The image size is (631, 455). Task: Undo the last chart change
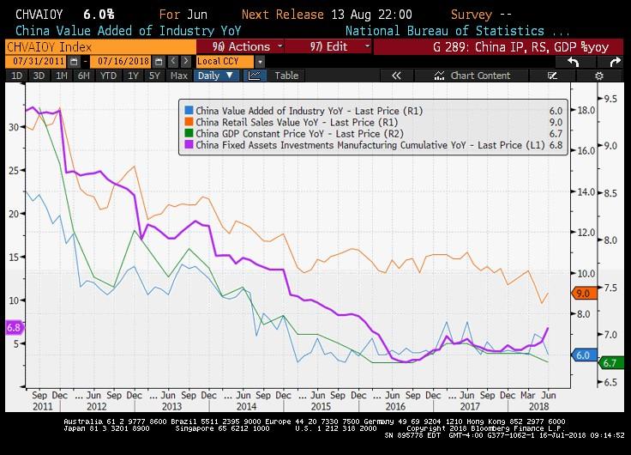(x=573, y=62)
